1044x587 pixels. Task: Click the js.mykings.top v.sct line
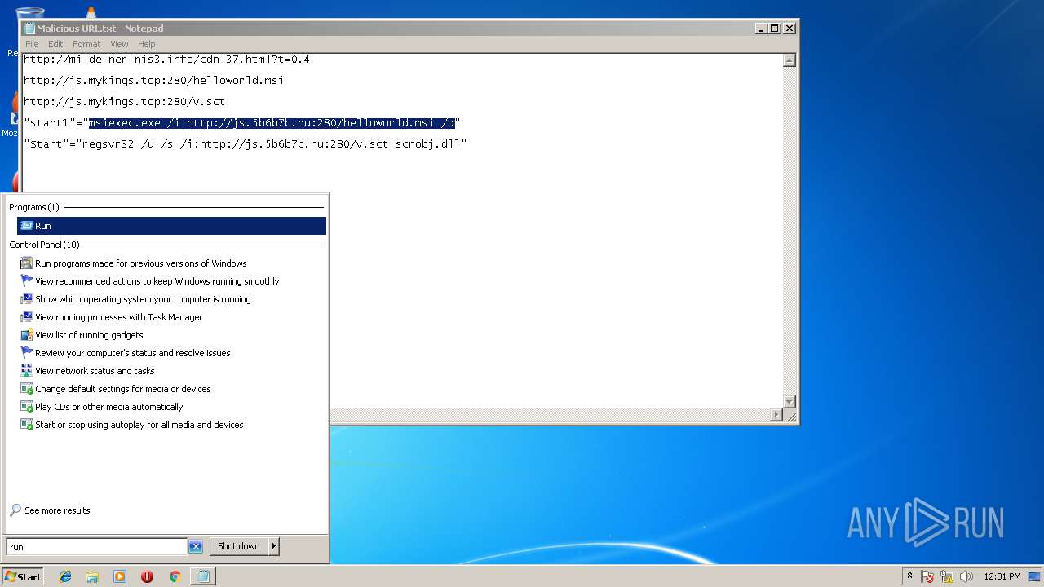tap(124, 102)
